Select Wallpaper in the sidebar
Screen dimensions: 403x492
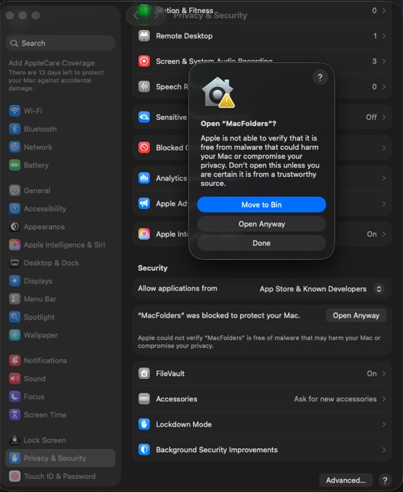coord(60,335)
